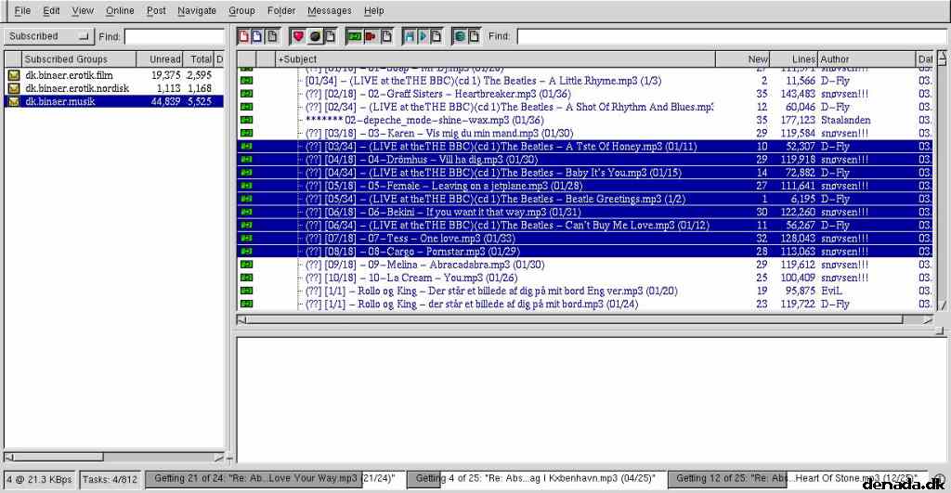Click the 'Getting 21 of 24' download progress bar
951x493 pixels.
coord(275,478)
